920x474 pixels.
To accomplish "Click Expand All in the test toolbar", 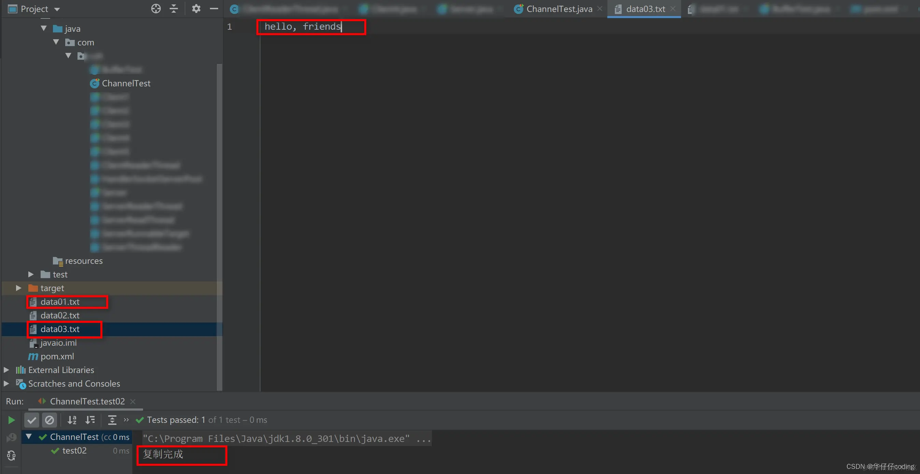I will tap(112, 420).
